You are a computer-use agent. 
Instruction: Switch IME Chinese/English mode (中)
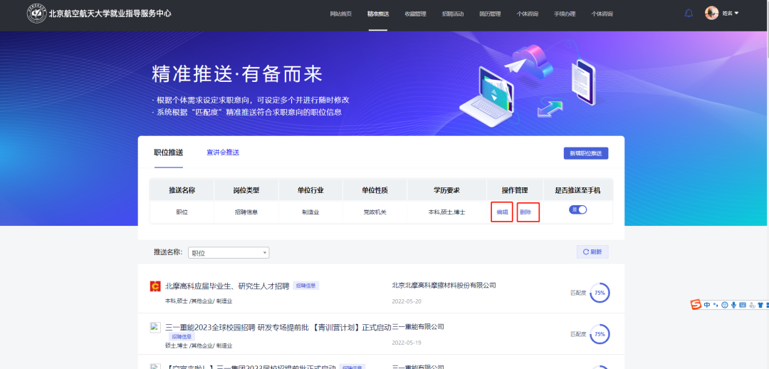click(707, 305)
